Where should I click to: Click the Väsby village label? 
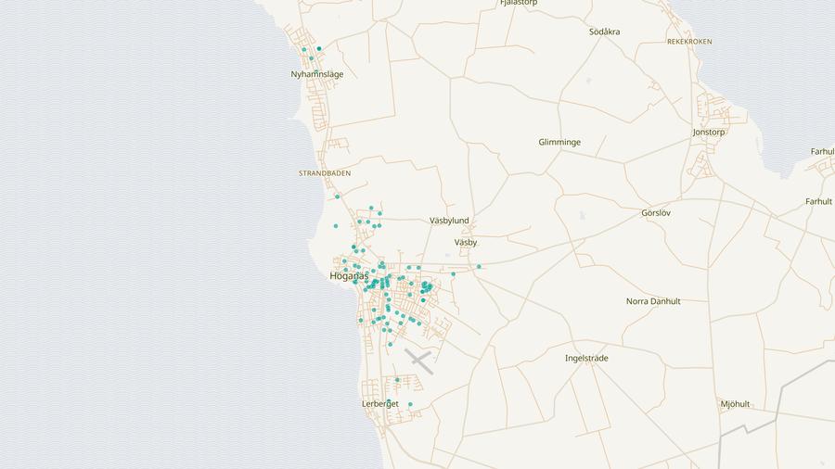click(x=466, y=242)
